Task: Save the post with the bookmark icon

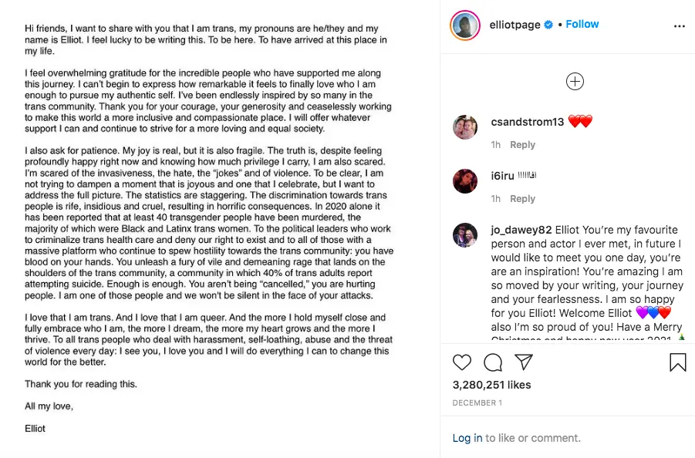Action: (678, 362)
